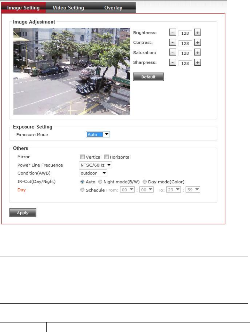Decrease Contrast with the minus button
The width and height of the screenshot is (250, 332).
173,43
